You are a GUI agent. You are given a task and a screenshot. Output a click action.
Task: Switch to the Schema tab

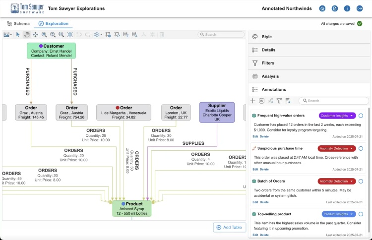click(x=18, y=23)
